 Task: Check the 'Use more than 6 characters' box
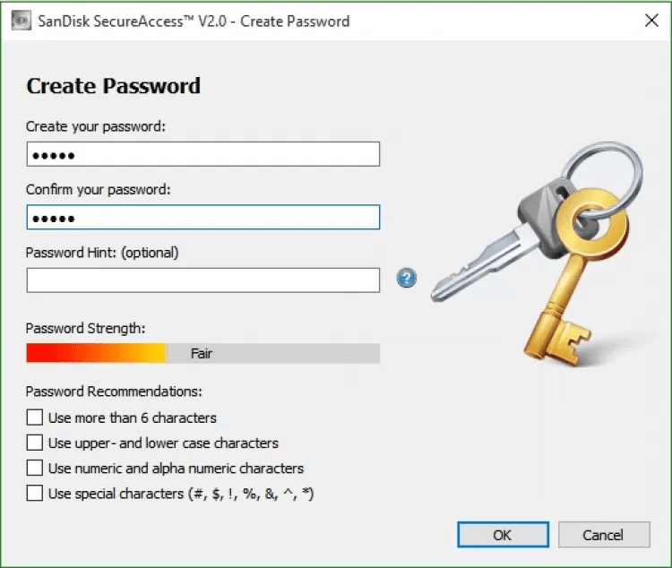pos(35,417)
